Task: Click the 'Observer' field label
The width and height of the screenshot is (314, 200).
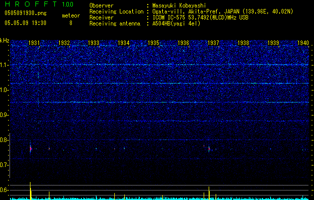Action: pyautogui.click(x=101, y=6)
